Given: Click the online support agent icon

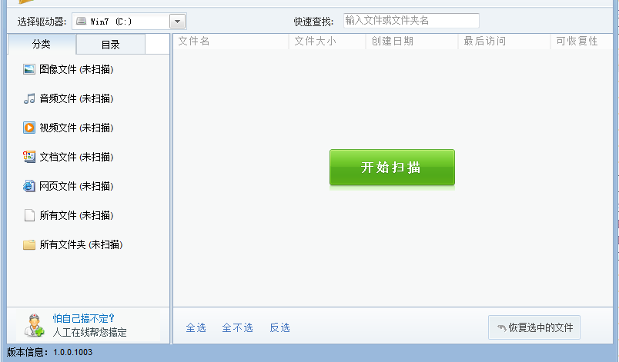Looking at the screenshot, I should tap(34, 326).
